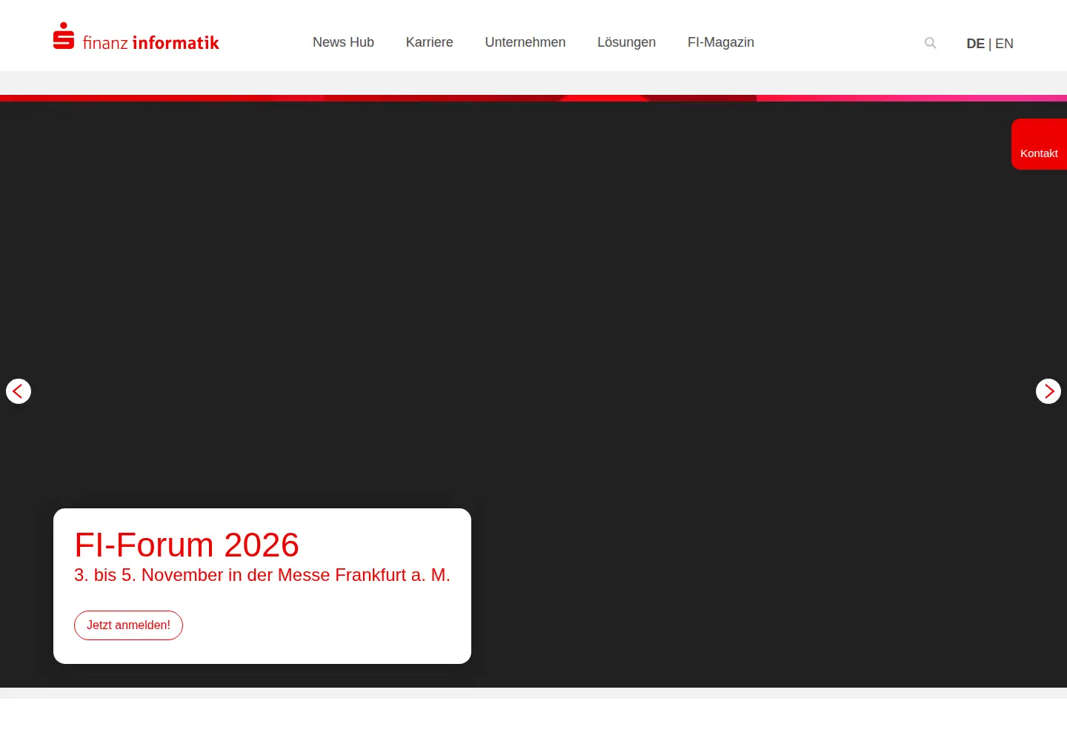Open the Lösungen menu

tap(627, 42)
